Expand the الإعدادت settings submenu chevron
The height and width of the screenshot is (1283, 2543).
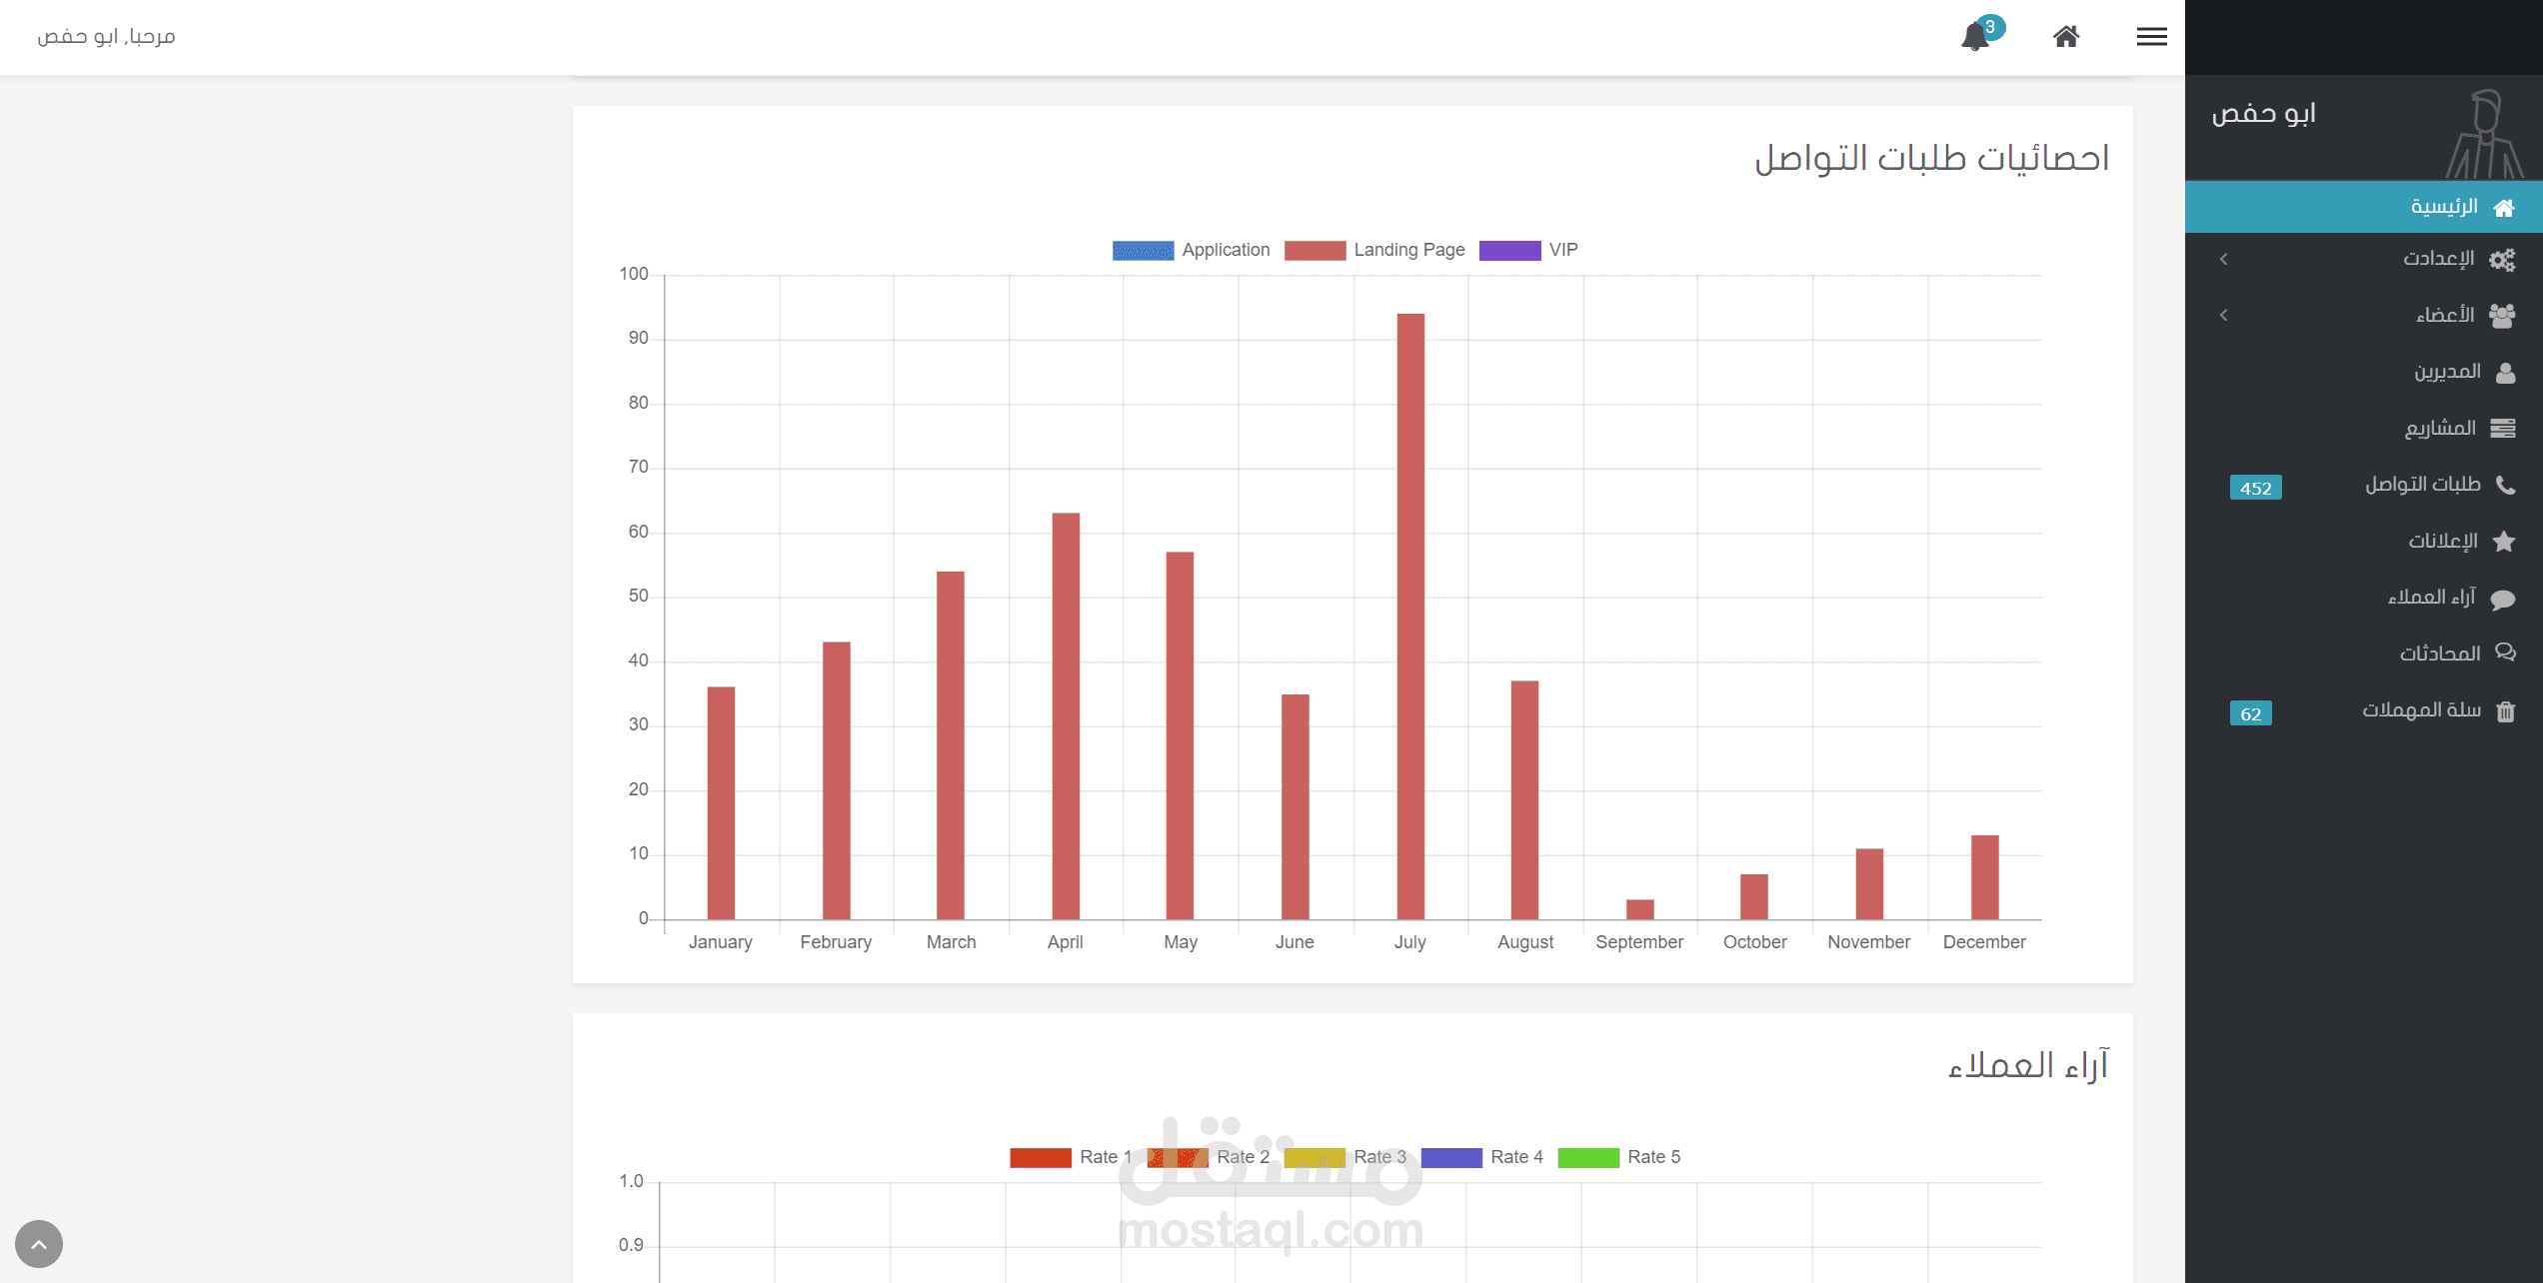[x=2224, y=260]
